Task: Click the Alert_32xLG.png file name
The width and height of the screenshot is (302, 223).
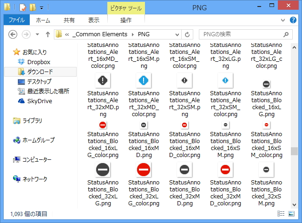Action: click(225, 55)
